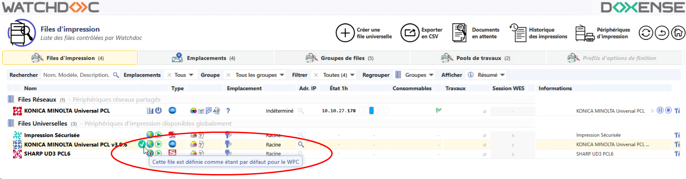
Task: Open Historique des impressions icon
Action: (518, 33)
